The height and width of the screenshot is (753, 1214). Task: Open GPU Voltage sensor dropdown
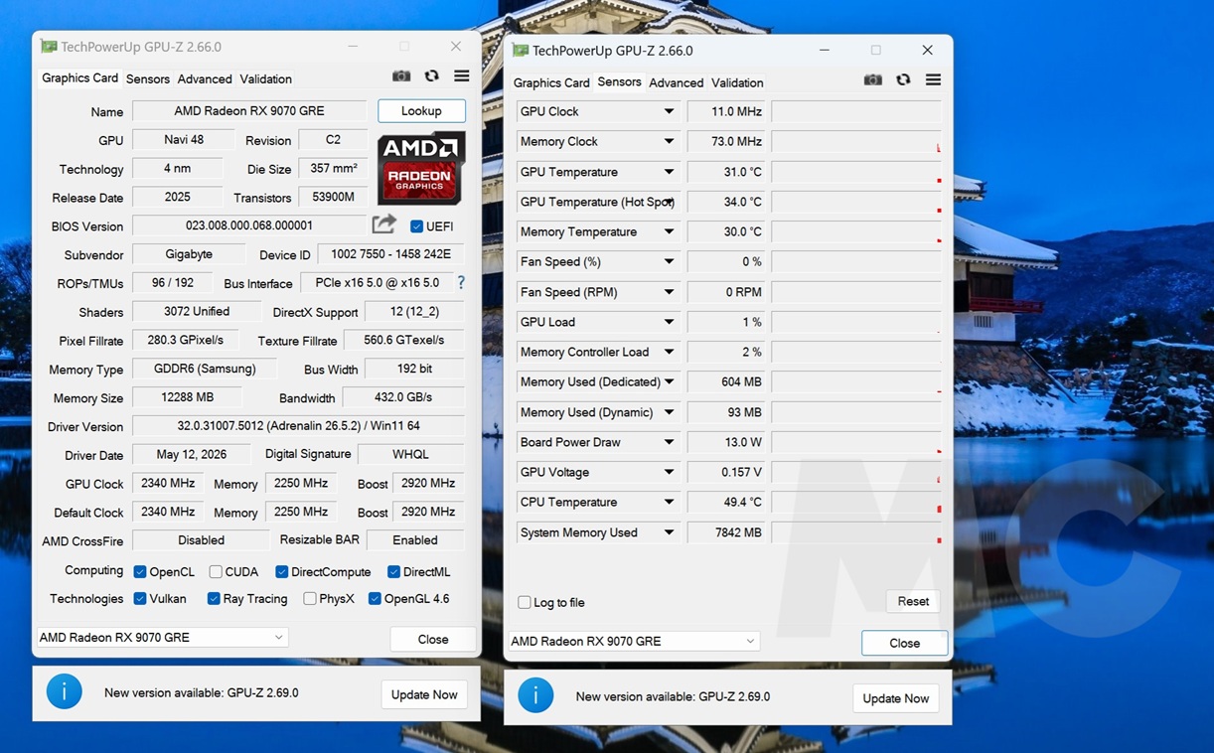(x=669, y=472)
